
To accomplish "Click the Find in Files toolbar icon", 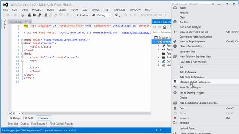I will [116, 15].
